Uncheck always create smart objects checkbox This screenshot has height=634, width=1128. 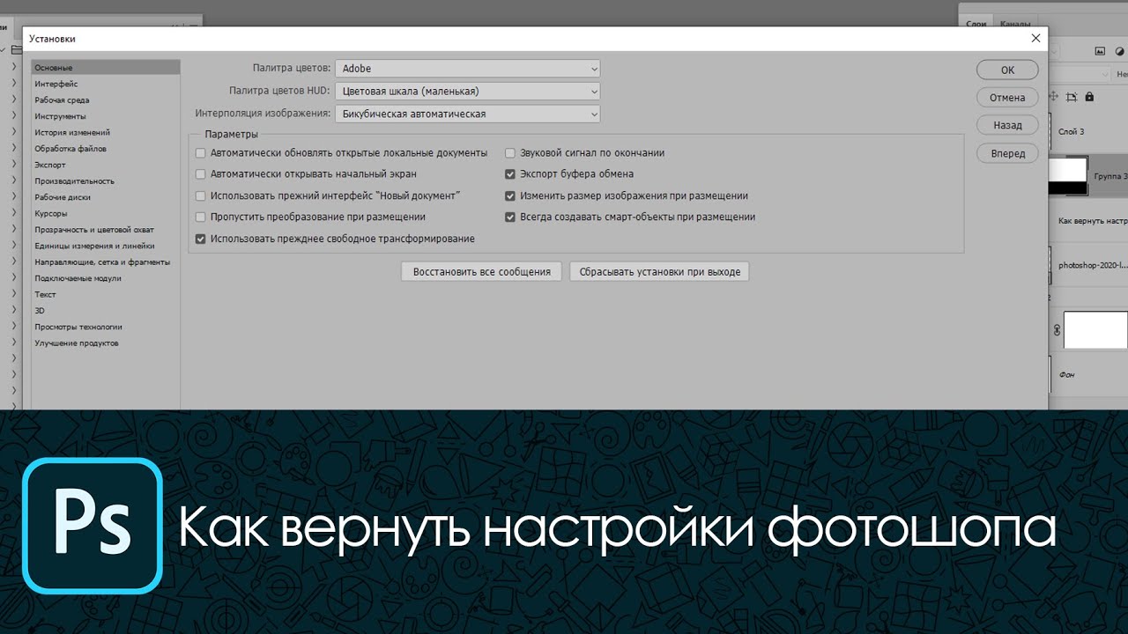pyautogui.click(x=510, y=217)
